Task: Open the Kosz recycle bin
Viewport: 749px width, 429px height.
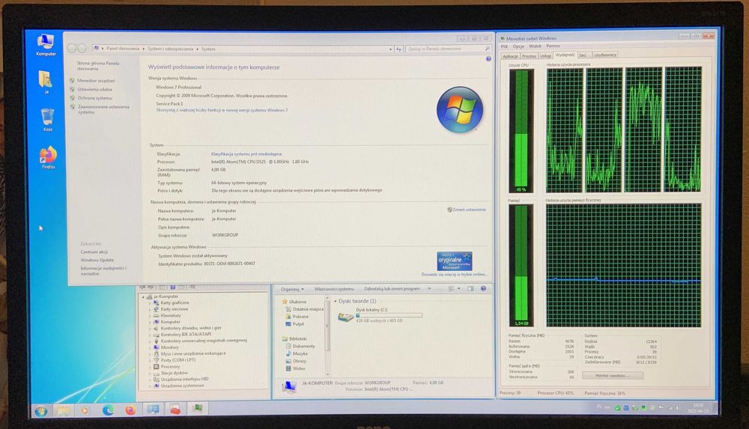Action: (47, 120)
